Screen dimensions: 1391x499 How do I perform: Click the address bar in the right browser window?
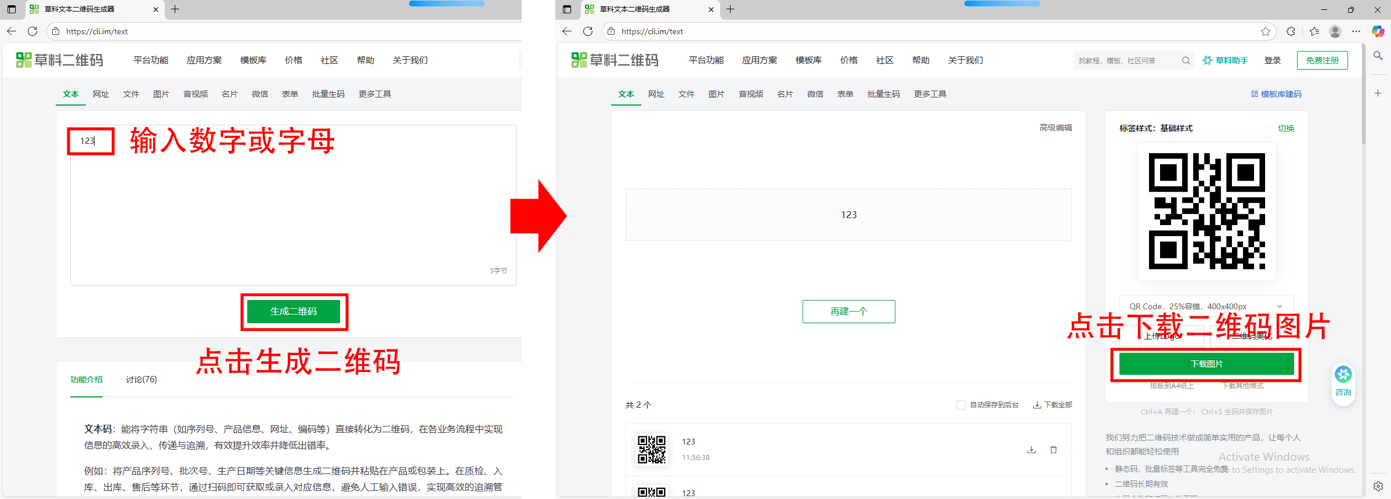(939, 31)
